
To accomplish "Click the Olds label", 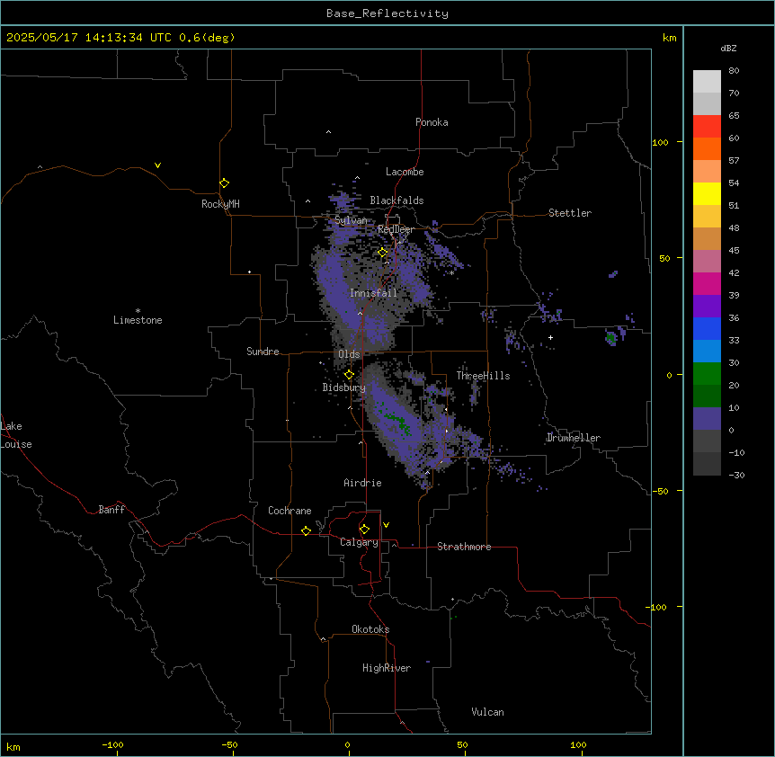I will coord(349,354).
